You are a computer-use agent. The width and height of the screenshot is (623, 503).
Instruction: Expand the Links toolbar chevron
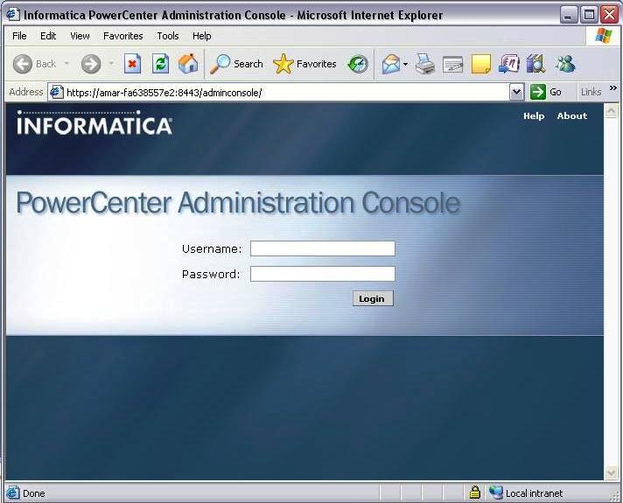612,87
